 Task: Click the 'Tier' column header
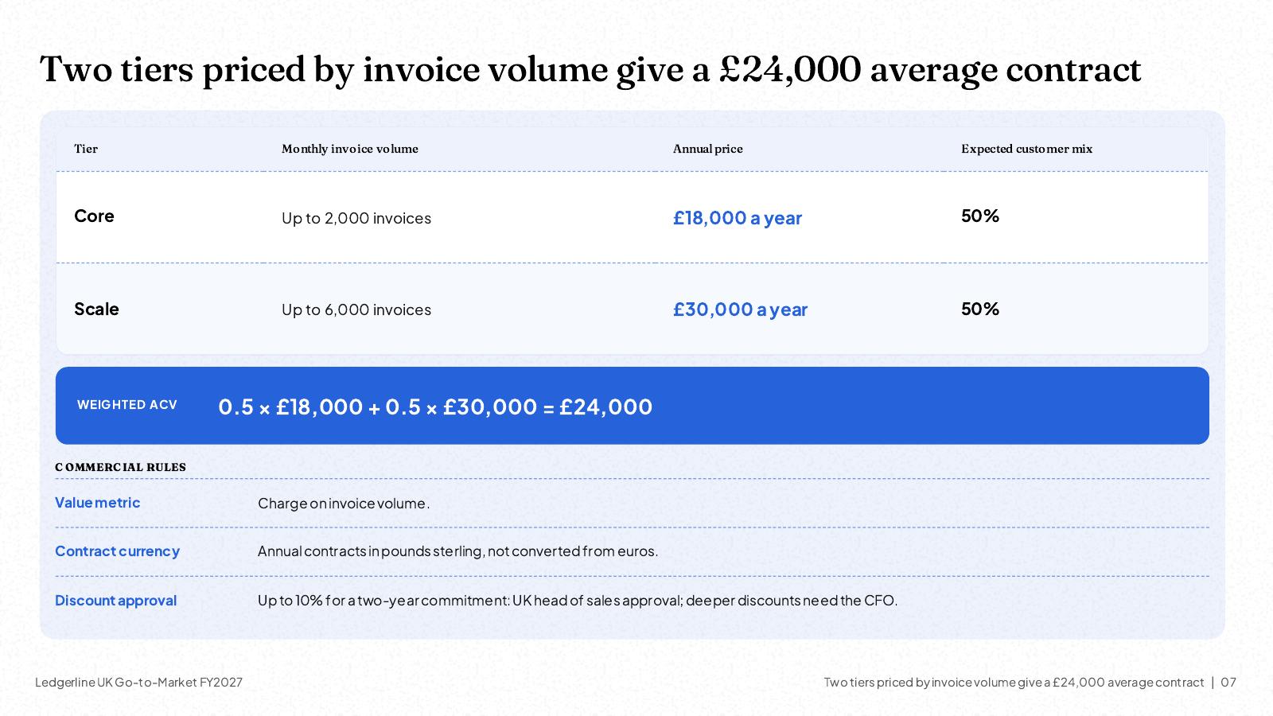(86, 149)
